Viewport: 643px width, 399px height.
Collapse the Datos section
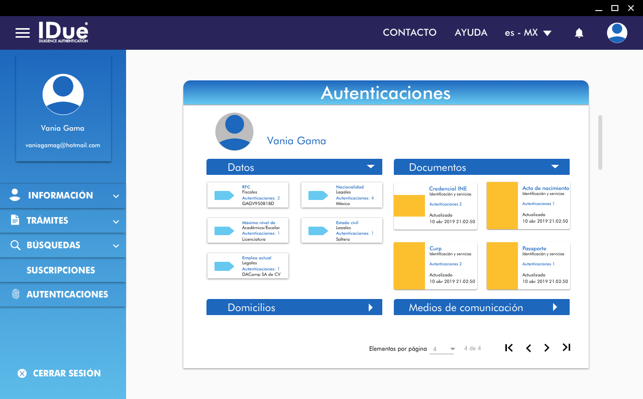(371, 167)
